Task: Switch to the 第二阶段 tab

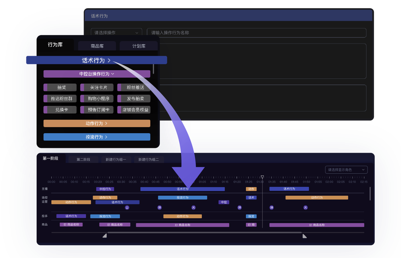Action: point(83,159)
